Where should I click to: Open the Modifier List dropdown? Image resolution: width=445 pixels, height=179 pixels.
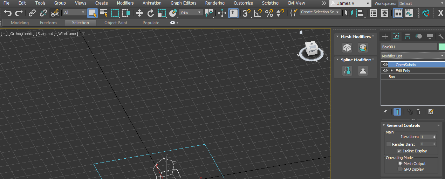click(x=412, y=56)
